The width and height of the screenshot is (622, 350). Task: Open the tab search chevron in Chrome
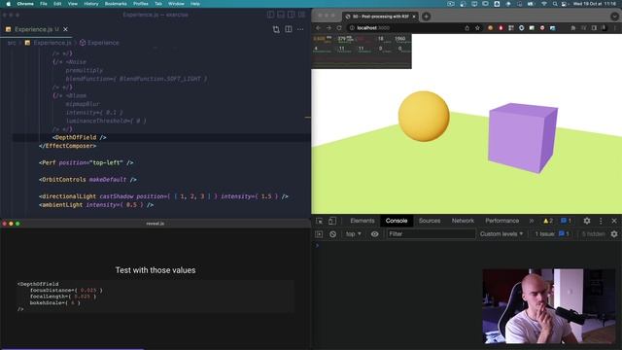614,17
